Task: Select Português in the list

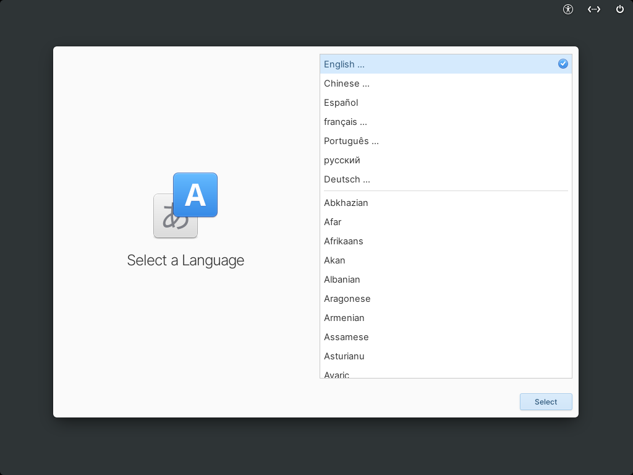Action: click(446, 141)
